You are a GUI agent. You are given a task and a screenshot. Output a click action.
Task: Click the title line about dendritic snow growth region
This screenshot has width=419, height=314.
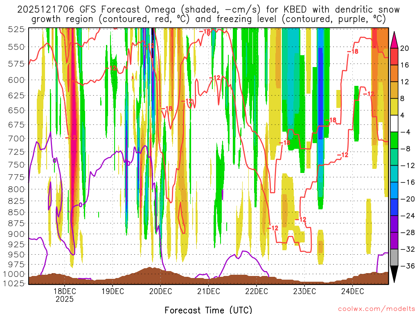[208, 19]
